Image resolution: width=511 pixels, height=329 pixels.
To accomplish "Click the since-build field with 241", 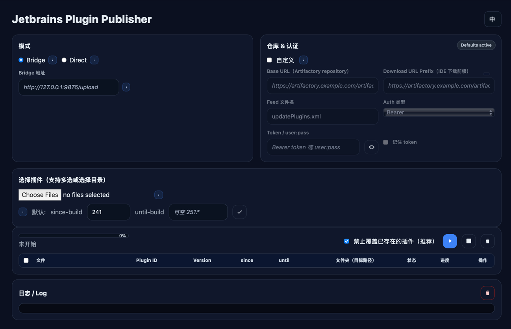I will point(108,212).
